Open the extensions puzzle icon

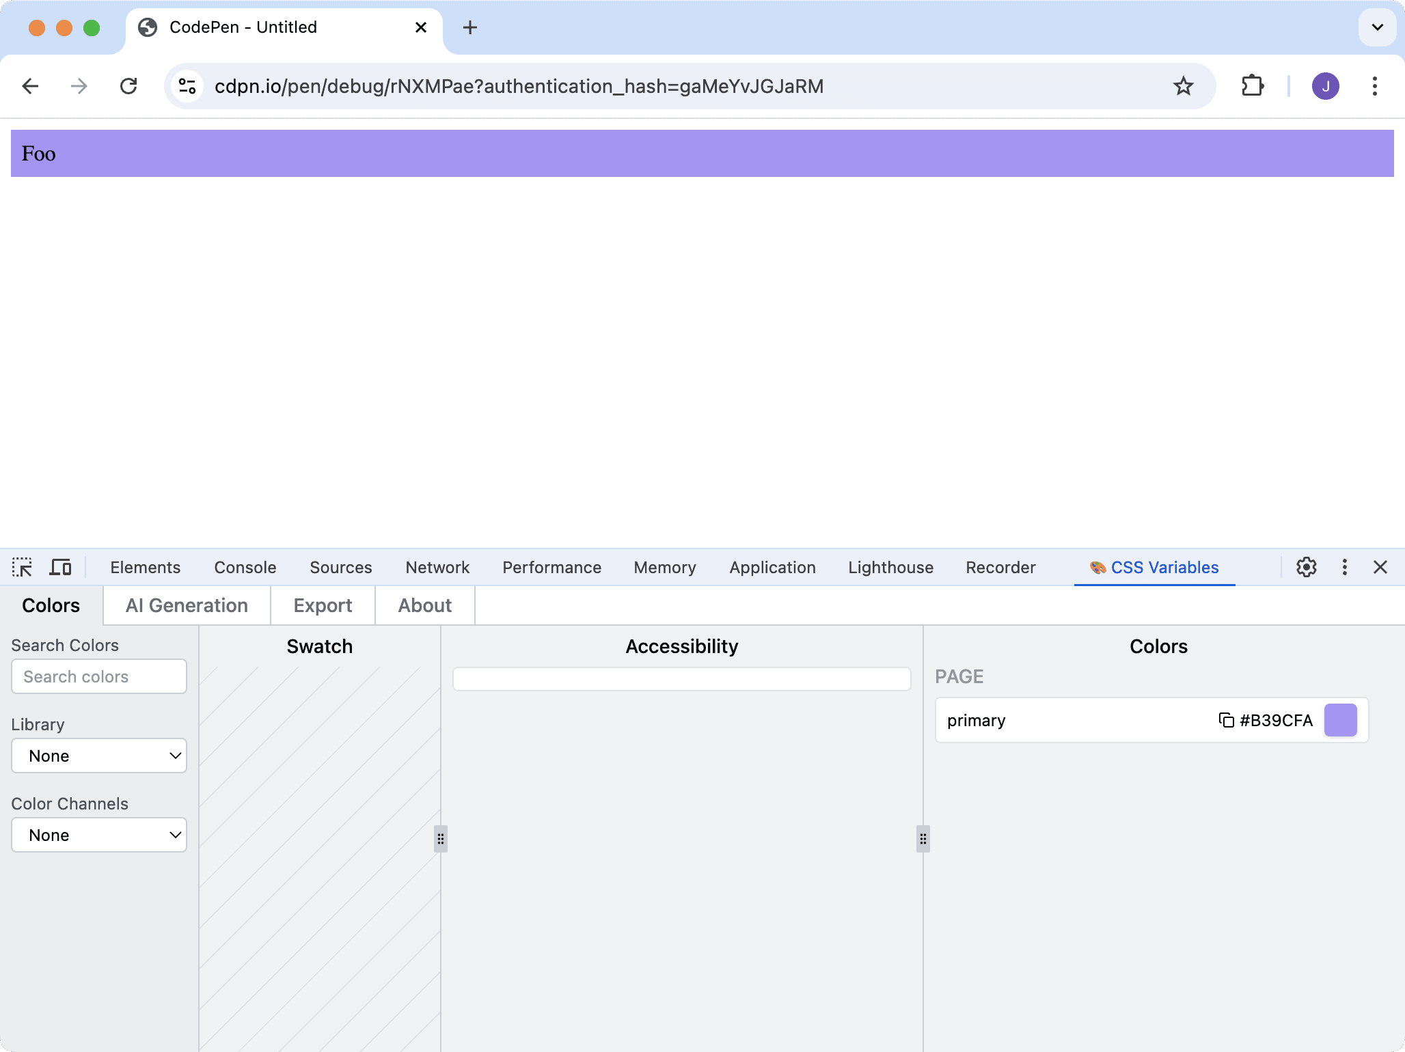(x=1252, y=86)
